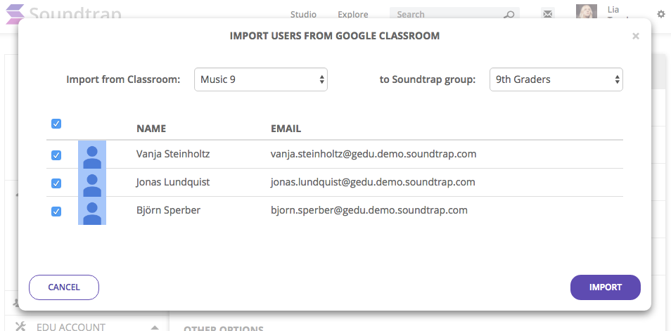This screenshot has height=331, width=671.
Task: Click the Soundtrap logo icon
Action: point(15,13)
